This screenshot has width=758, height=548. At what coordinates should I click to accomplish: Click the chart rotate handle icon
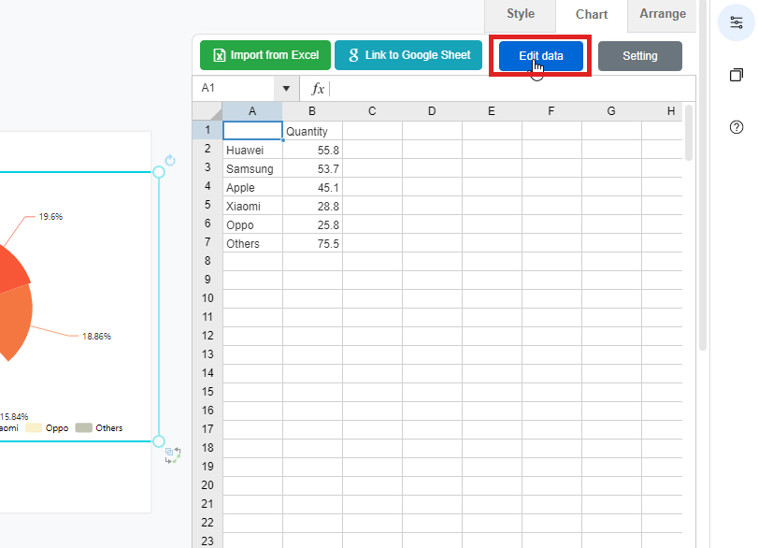click(170, 161)
